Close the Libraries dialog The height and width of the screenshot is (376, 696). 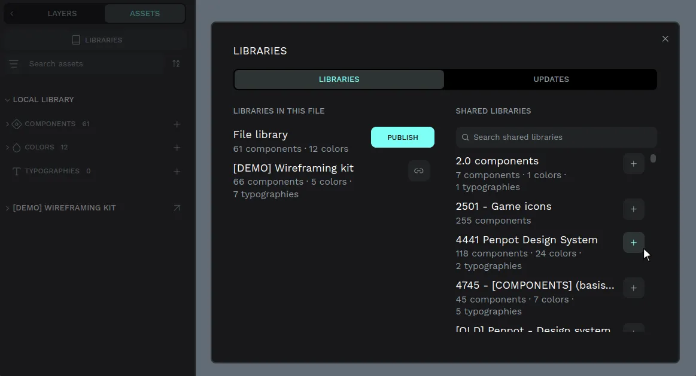tap(665, 39)
